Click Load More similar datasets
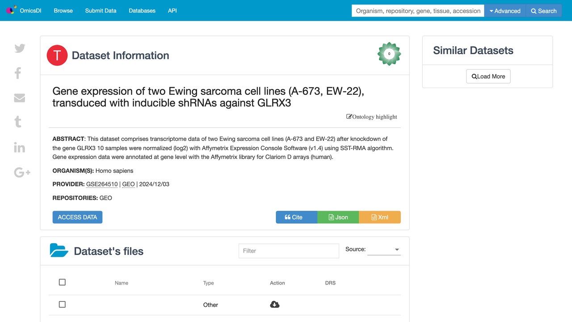This screenshot has width=572, height=322. point(488,76)
